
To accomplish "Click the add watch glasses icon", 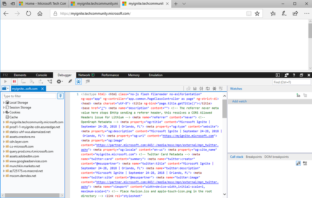I will (298, 95).
